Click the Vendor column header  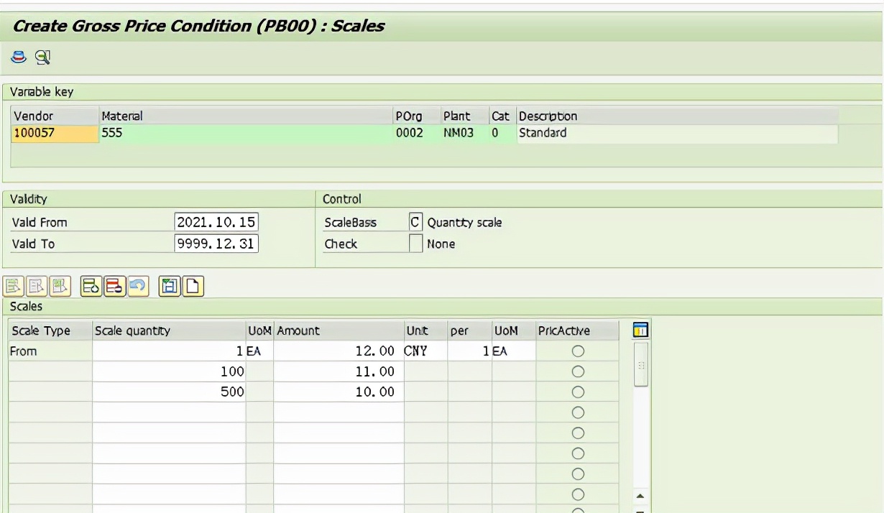55,116
